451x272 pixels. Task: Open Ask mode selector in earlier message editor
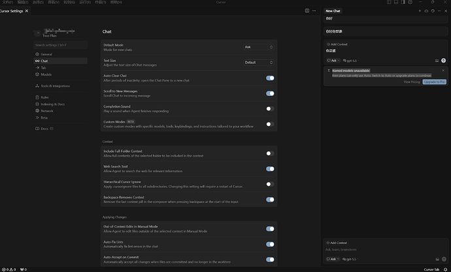point(333,61)
